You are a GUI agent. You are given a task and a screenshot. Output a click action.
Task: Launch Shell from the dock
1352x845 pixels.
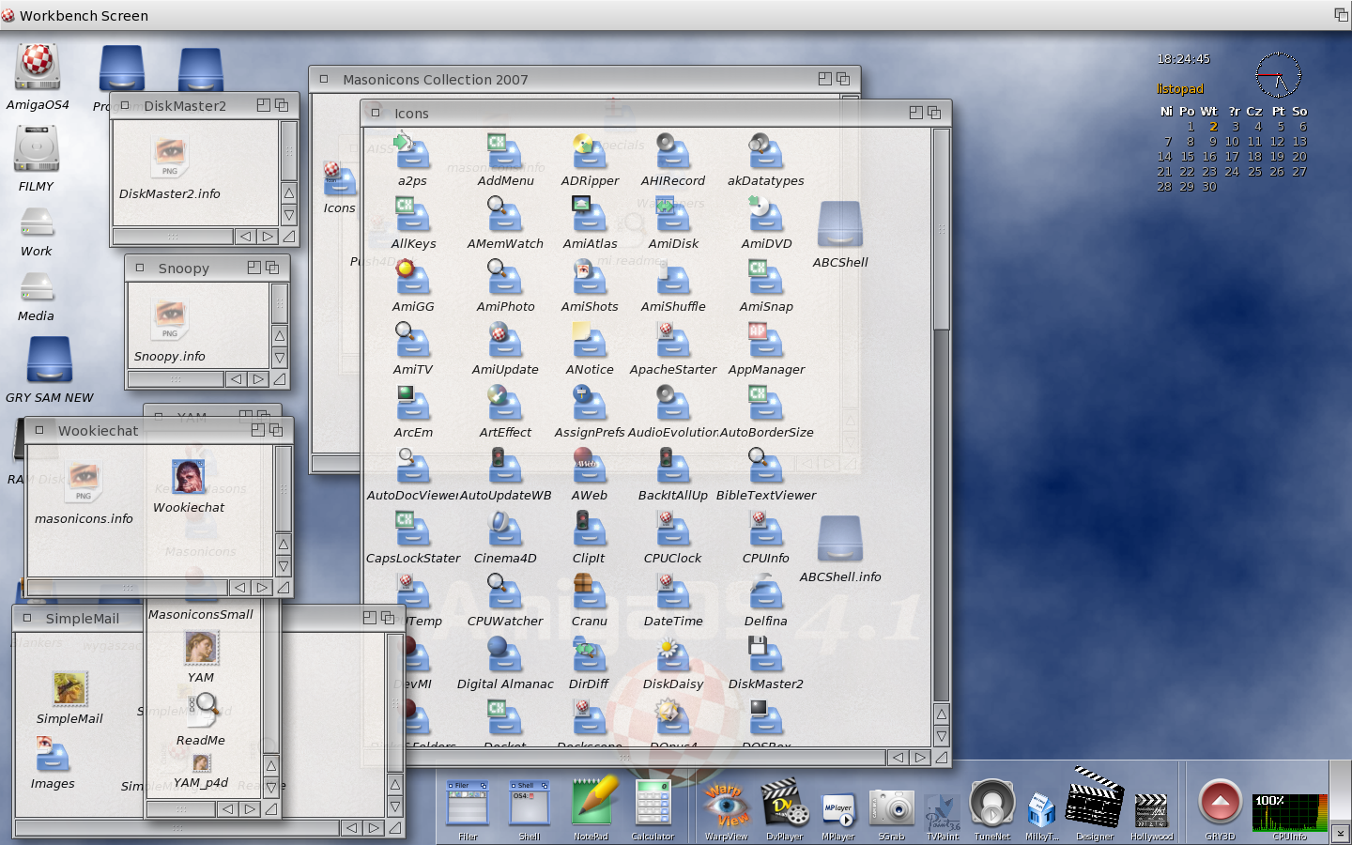click(x=529, y=805)
